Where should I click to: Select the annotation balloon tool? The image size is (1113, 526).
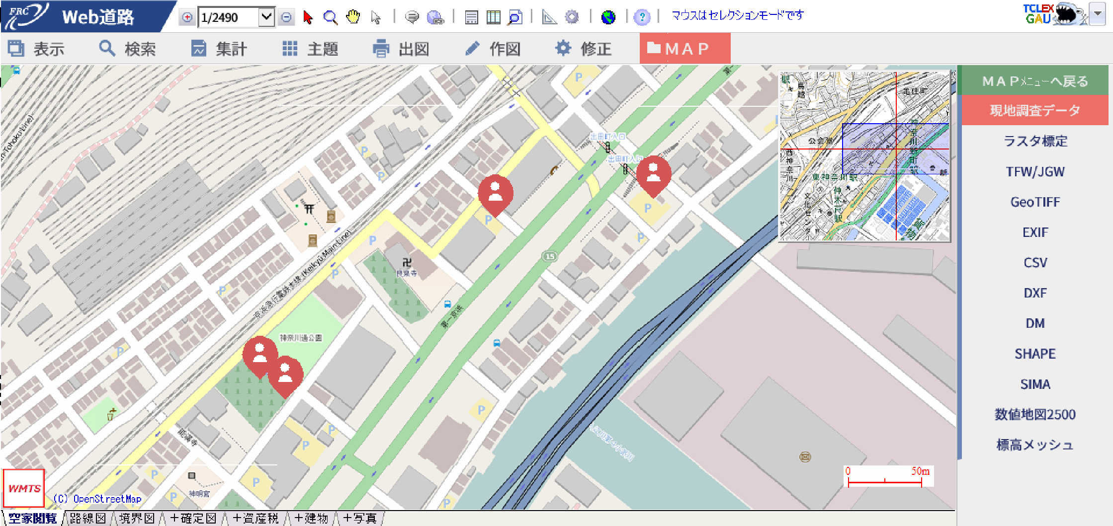coord(412,17)
